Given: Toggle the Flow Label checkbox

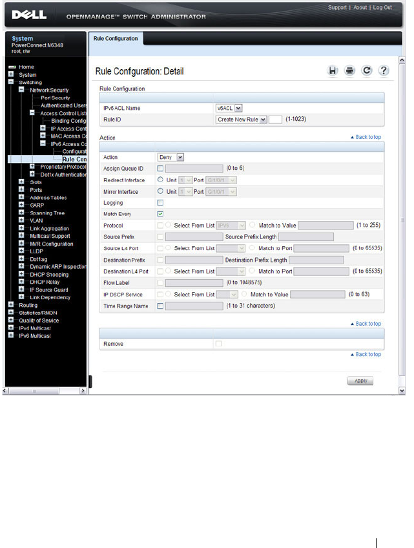Looking at the screenshot, I should coord(160,283).
